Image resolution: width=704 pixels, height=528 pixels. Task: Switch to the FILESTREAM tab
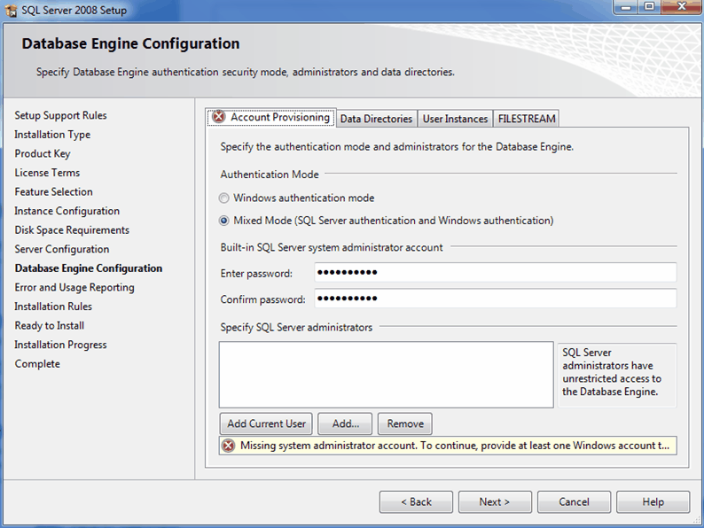527,119
